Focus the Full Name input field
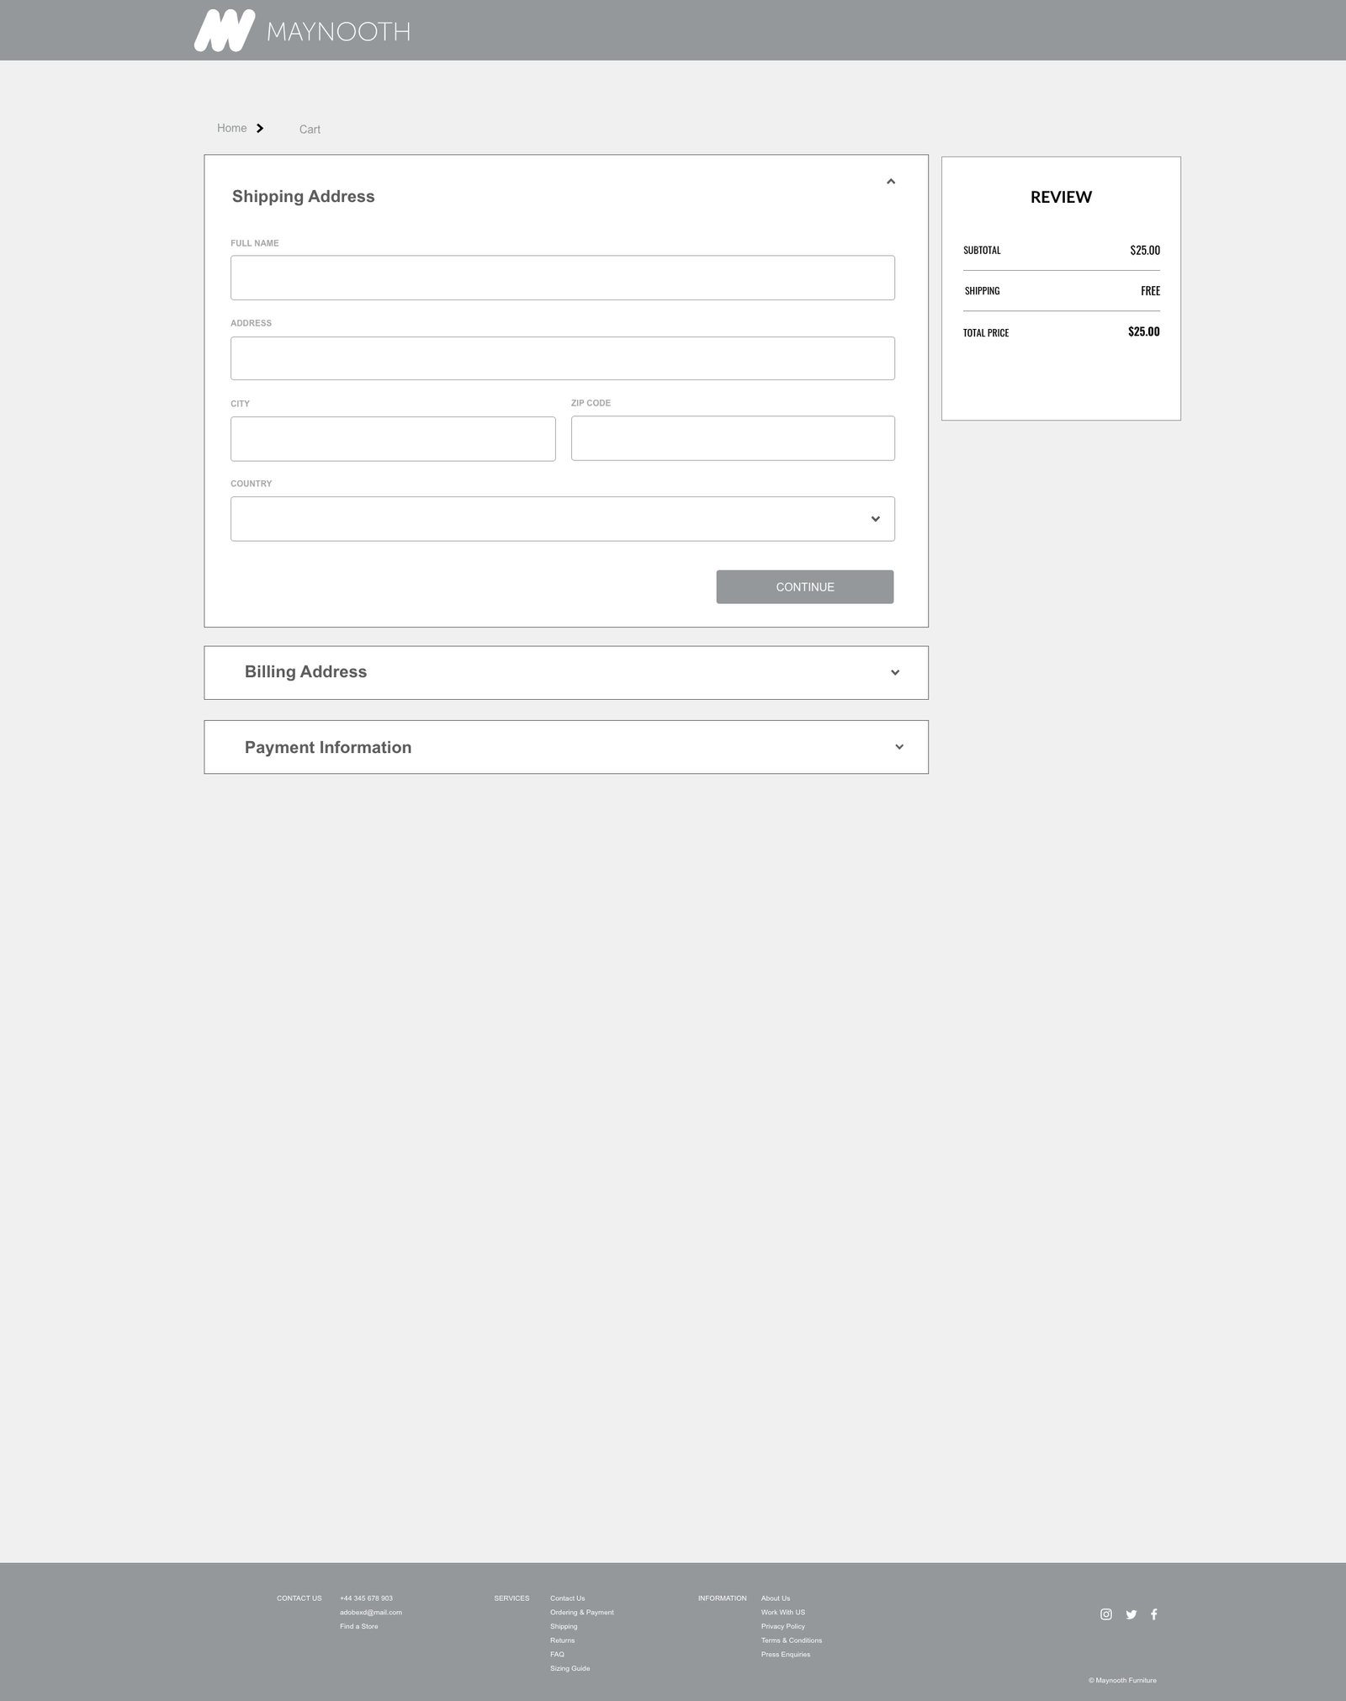 [562, 278]
